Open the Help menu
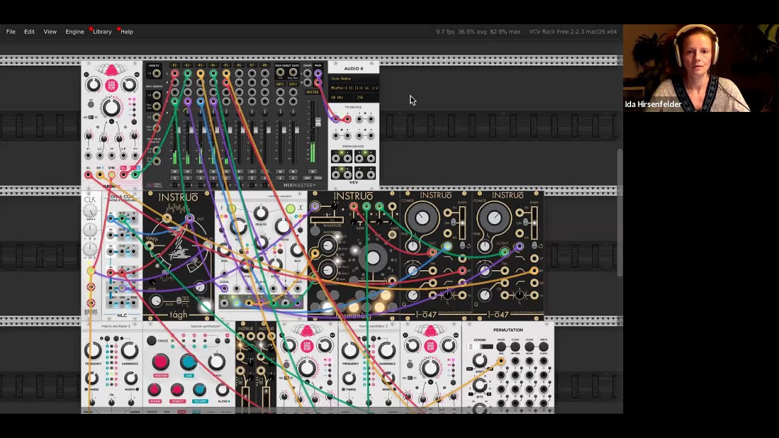This screenshot has width=779, height=438. click(x=127, y=32)
